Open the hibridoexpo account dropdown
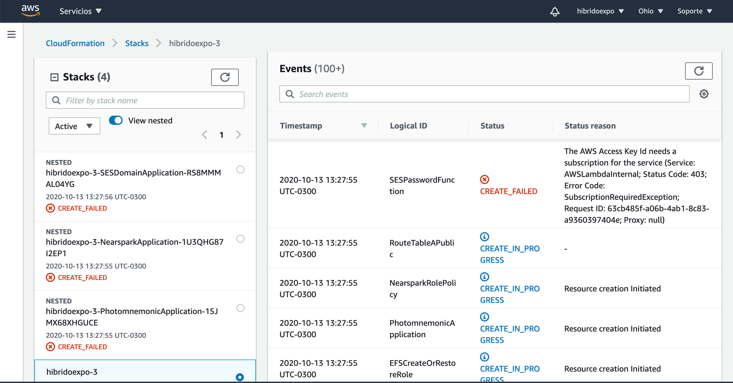This screenshot has height=383, width=733. [x=600, y=11]
